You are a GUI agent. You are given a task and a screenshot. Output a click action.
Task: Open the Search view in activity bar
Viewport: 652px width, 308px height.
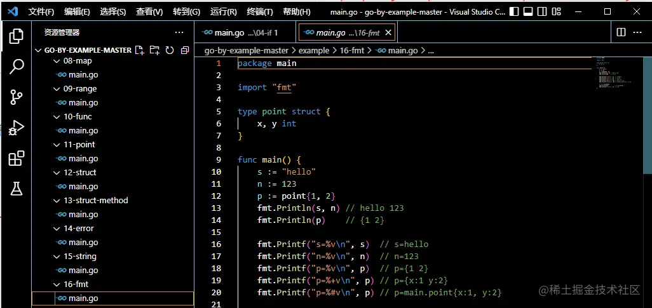[17, 67]
